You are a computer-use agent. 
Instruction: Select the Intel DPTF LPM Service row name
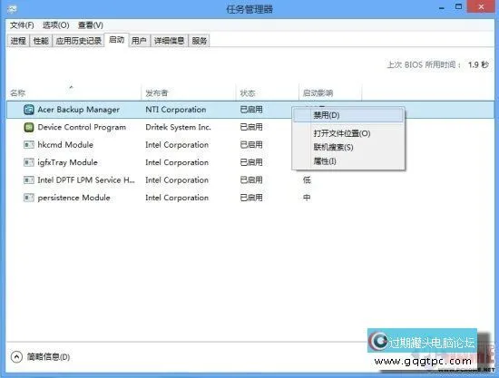point(86,180)
